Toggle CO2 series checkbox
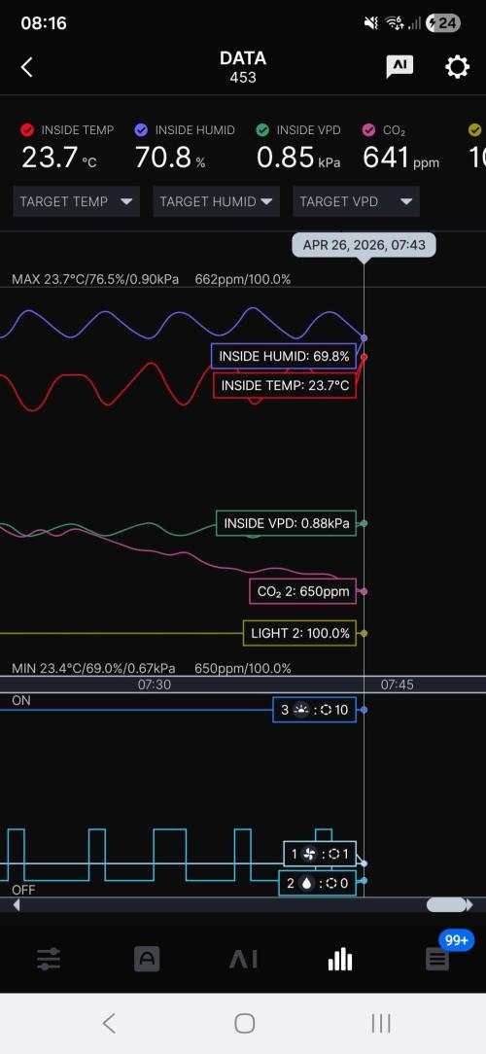The width and height of the screenshot is (486, 1054). 369,129
